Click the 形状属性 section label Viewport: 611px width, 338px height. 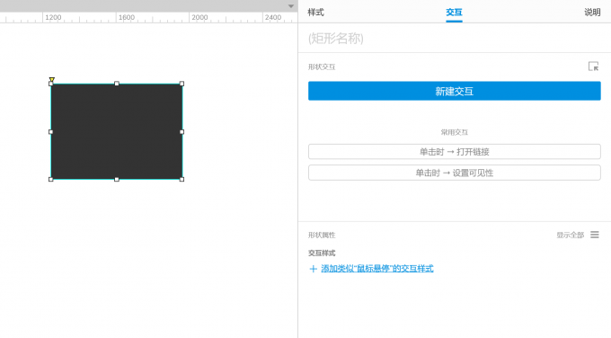point(322,236)
